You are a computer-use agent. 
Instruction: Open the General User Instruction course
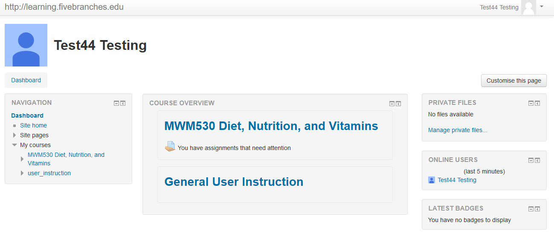click(234, 182)
